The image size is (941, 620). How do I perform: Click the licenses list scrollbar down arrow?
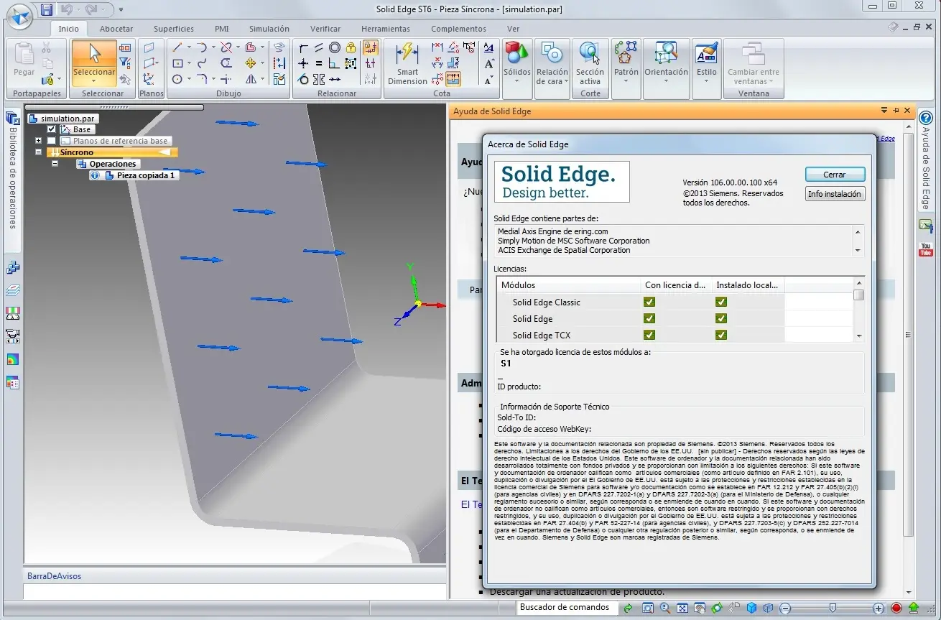pos(859,336)
